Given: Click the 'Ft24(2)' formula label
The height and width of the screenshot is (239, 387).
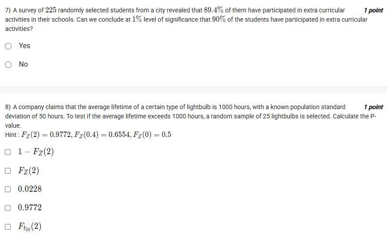Looking at the screenshot, I should [x=30, y=227].
